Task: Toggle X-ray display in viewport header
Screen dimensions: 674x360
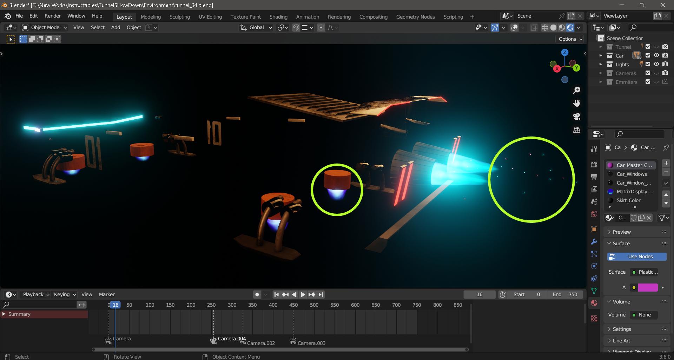Action: click(x=534, y=27)
